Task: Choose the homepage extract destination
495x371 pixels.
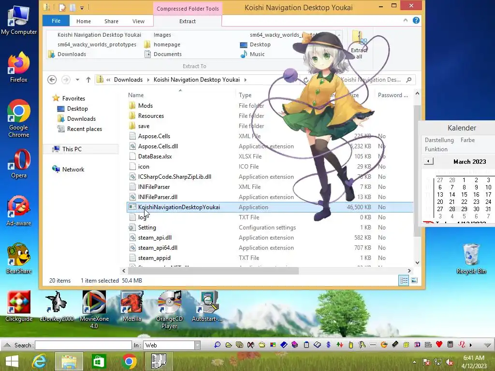Action: click(x=167, y=44)
